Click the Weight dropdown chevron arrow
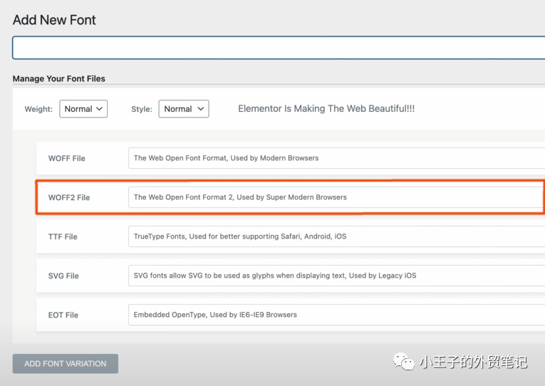545x386 pixels. [100, 109]
